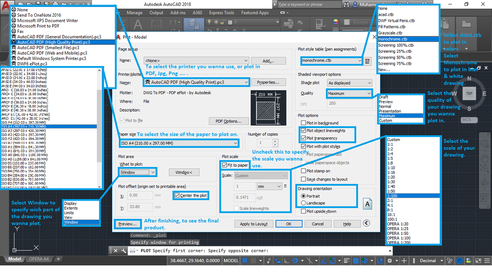Toggle selection cycling cube icon
This screenshot has height=277, width=492.
coord(365,261)
